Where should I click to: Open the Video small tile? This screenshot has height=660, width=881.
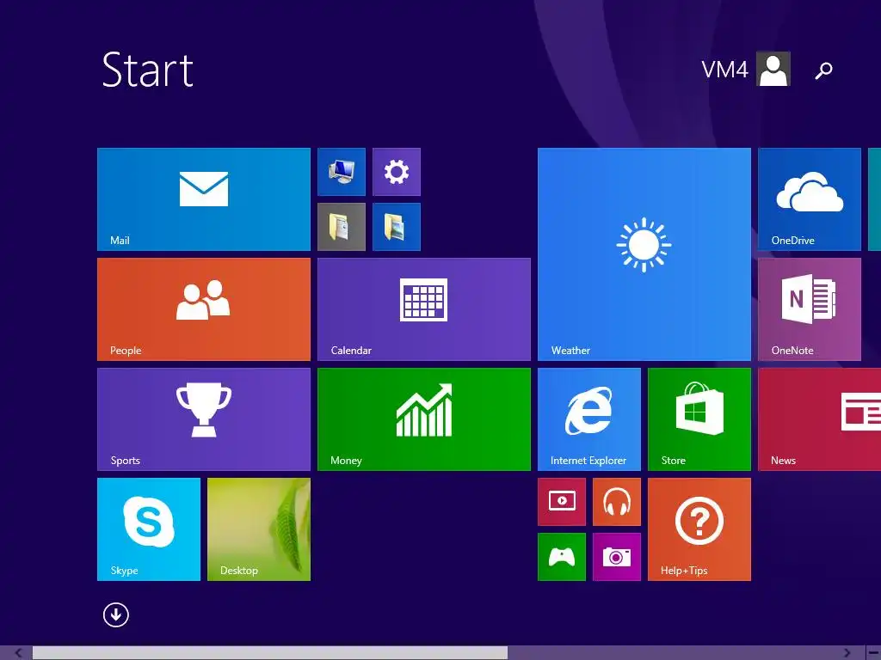point(561,502)
